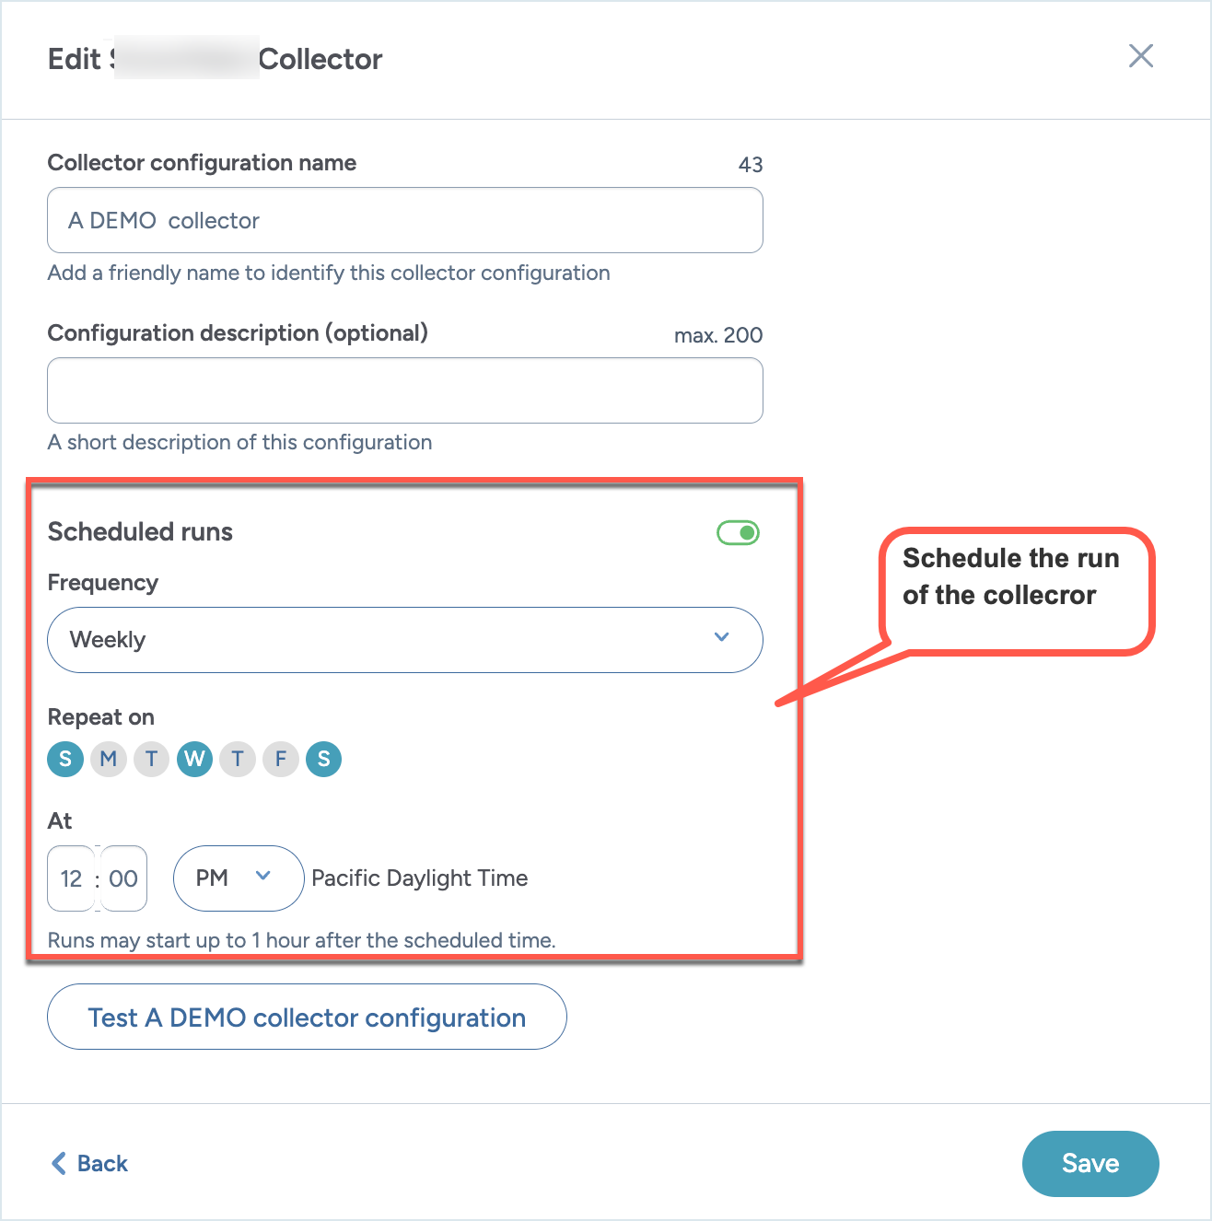The image size is (1212, 1221).
Task: Open the PM time period dropdown
Action: [239, 878]
